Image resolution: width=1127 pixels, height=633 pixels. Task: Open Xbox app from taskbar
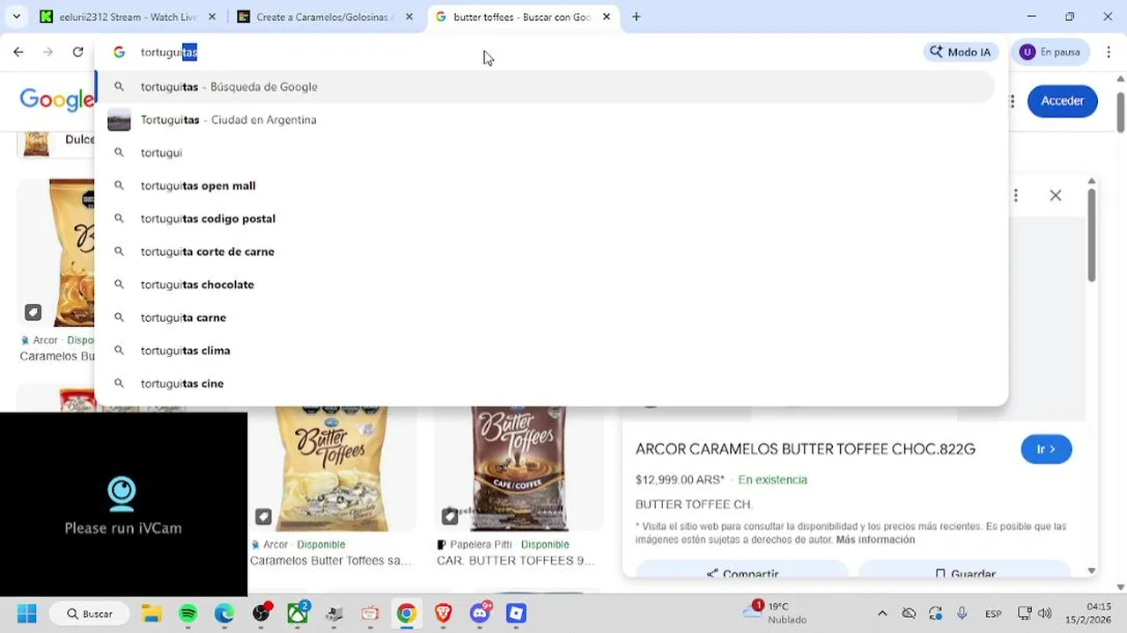coord(298,614)
